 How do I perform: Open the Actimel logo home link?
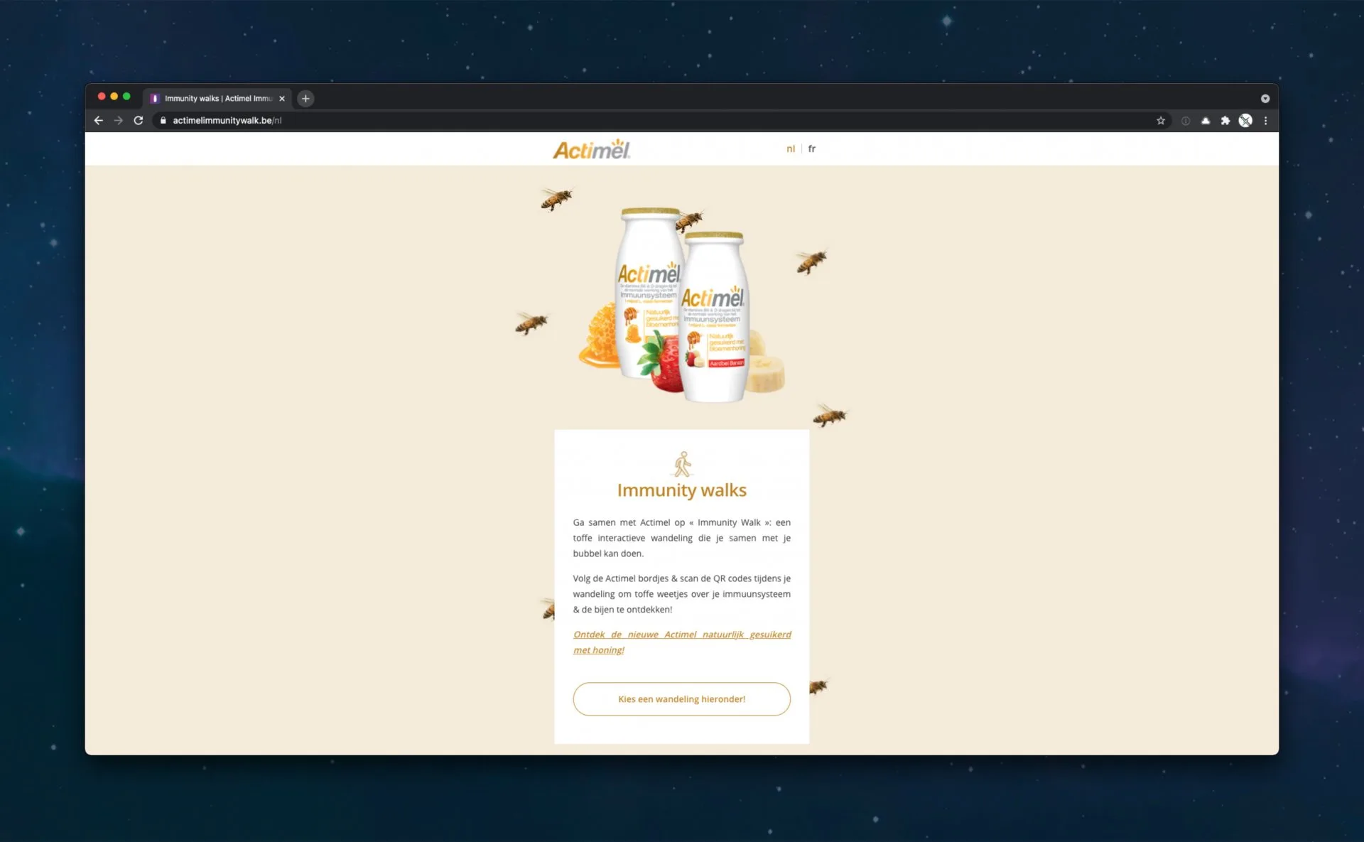point(592,149)
